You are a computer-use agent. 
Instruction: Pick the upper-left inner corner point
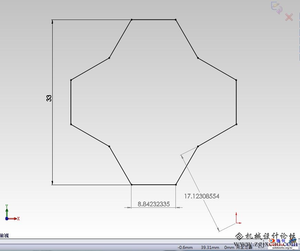click(x=109, y=58)
